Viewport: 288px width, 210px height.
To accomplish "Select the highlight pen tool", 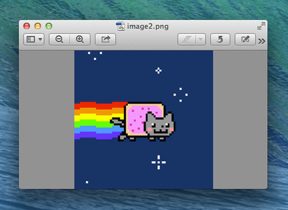I will 187,40.
